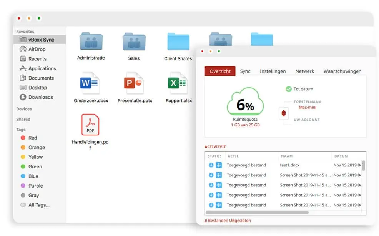This screenshot has height=236, width=379.
Task: Minimize the Finder window
Action: point(29,18)
